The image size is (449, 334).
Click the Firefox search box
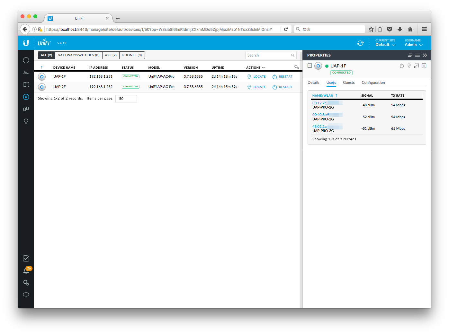329,29
